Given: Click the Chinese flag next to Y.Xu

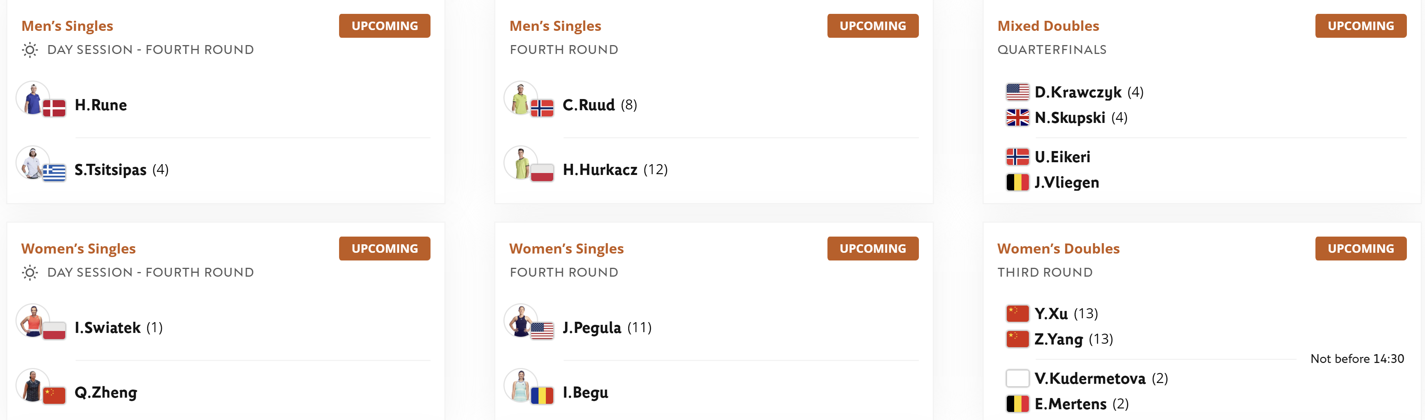Looking at the screenshot, I should coord(1017,314).
